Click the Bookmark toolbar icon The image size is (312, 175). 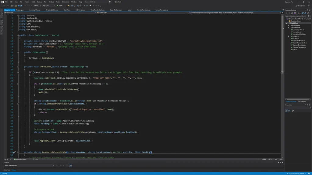pos(90,5)
